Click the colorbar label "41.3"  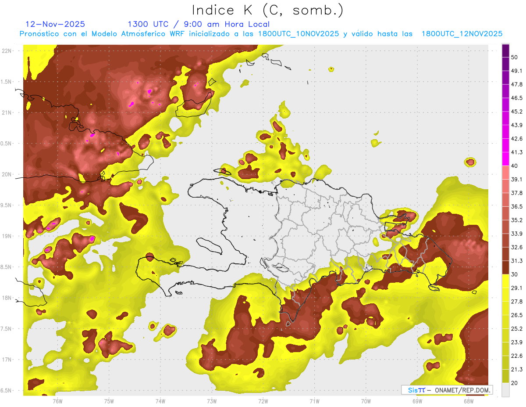517,152
